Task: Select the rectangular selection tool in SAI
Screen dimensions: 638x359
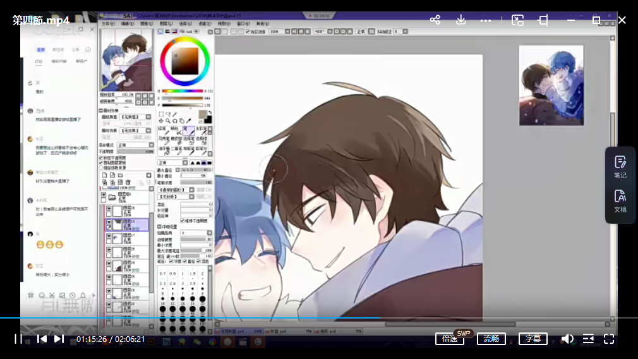Action: point(162,114)
